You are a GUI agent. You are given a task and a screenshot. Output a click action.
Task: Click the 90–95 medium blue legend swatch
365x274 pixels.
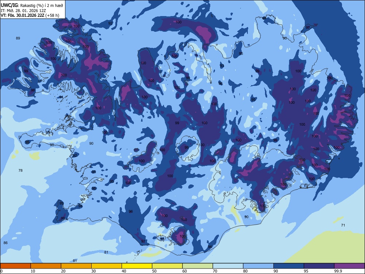pos(289,266)
